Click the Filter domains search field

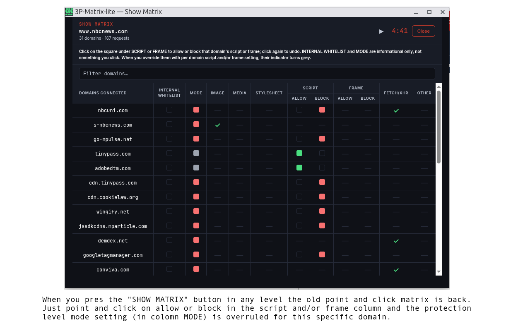(257, 74)
